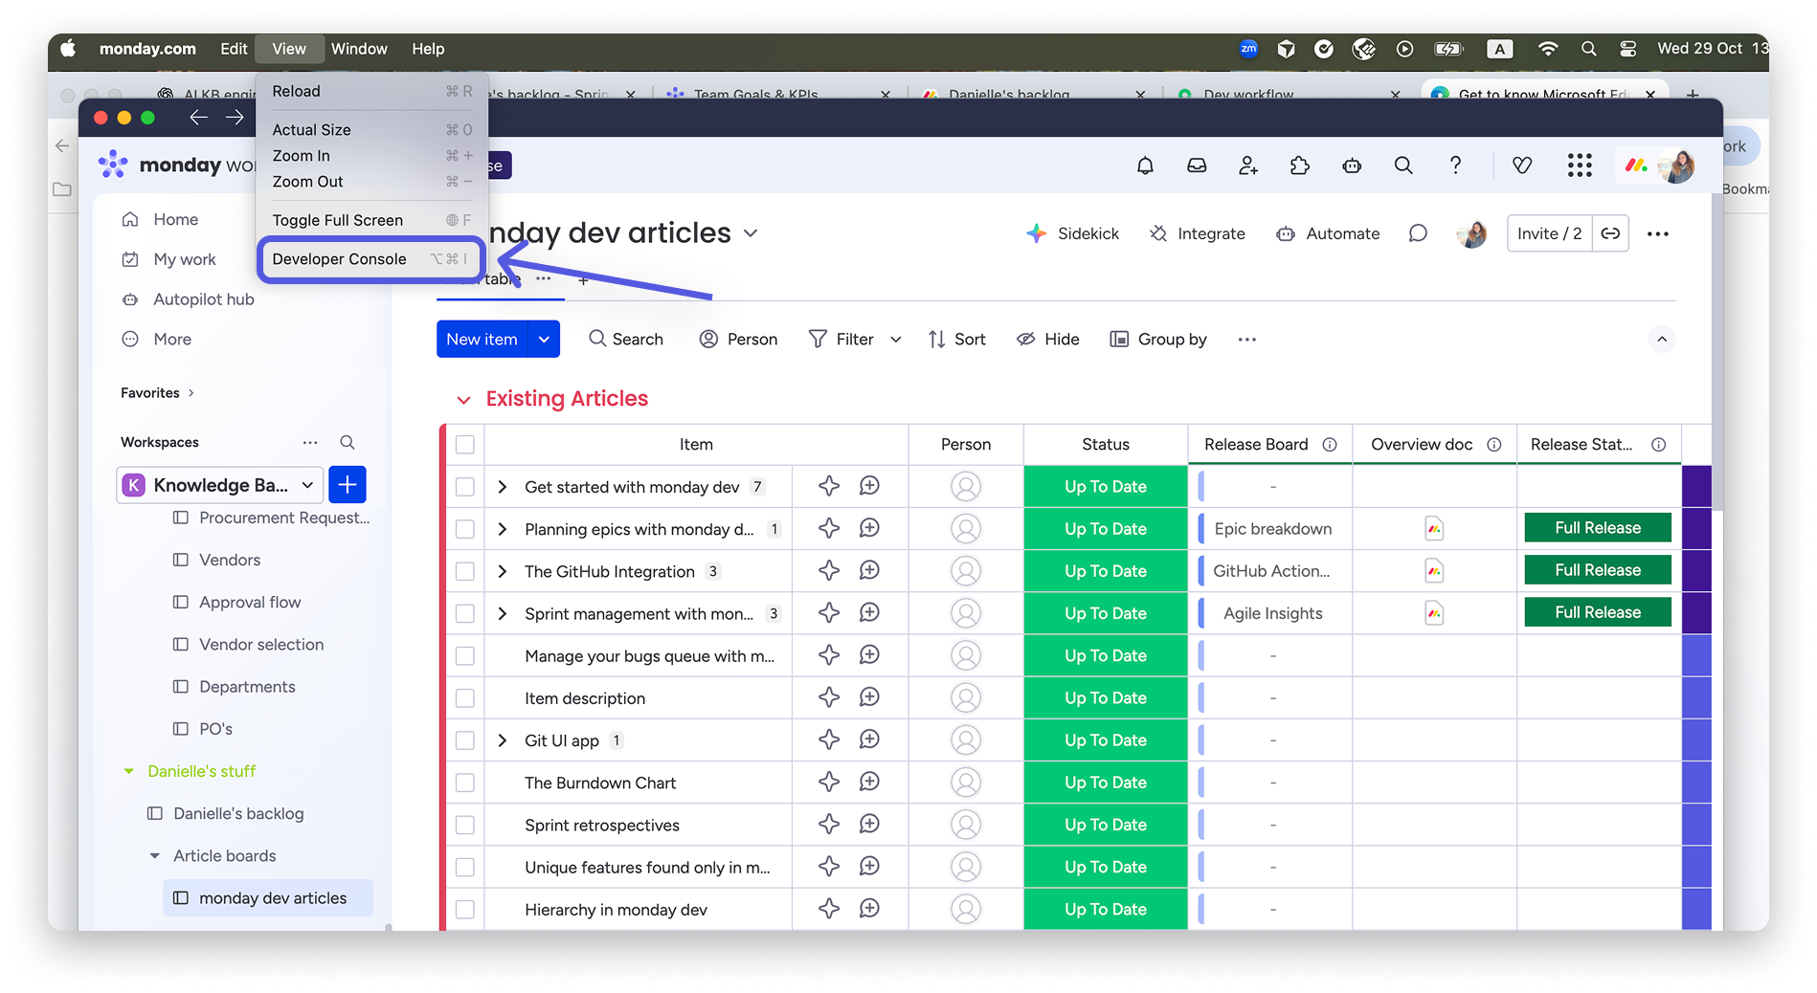The width and height of the screenshot is (1817, 993).
Task: Collapse the Existing Articles group
Action: pos(463,400)
